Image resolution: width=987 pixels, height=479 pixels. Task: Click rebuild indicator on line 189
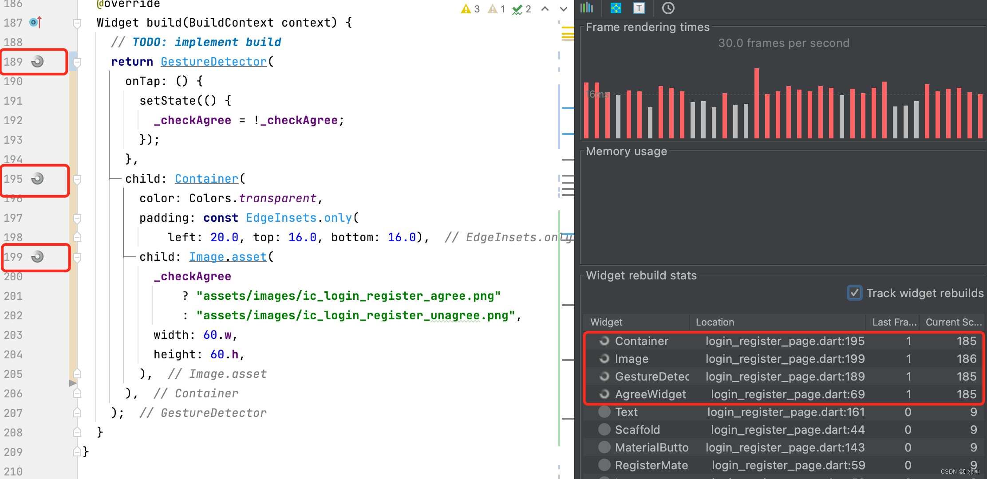tap(37, 62)
